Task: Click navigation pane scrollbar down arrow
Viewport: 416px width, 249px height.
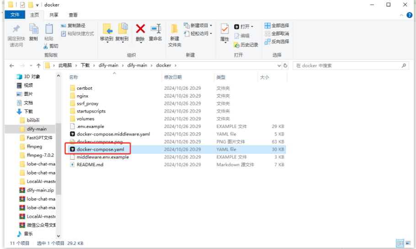Action: [59, 236]
